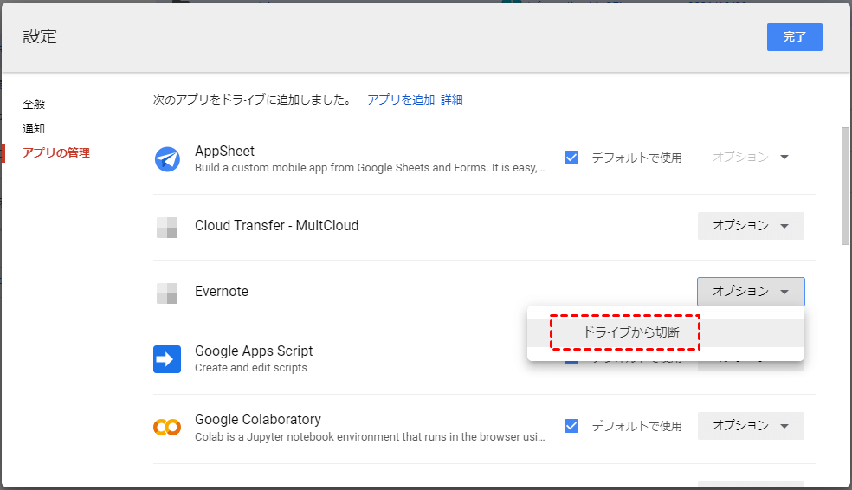
Task: Collapse the open オプション dropdown for Evernote
Action: click(x=751, y=292)
